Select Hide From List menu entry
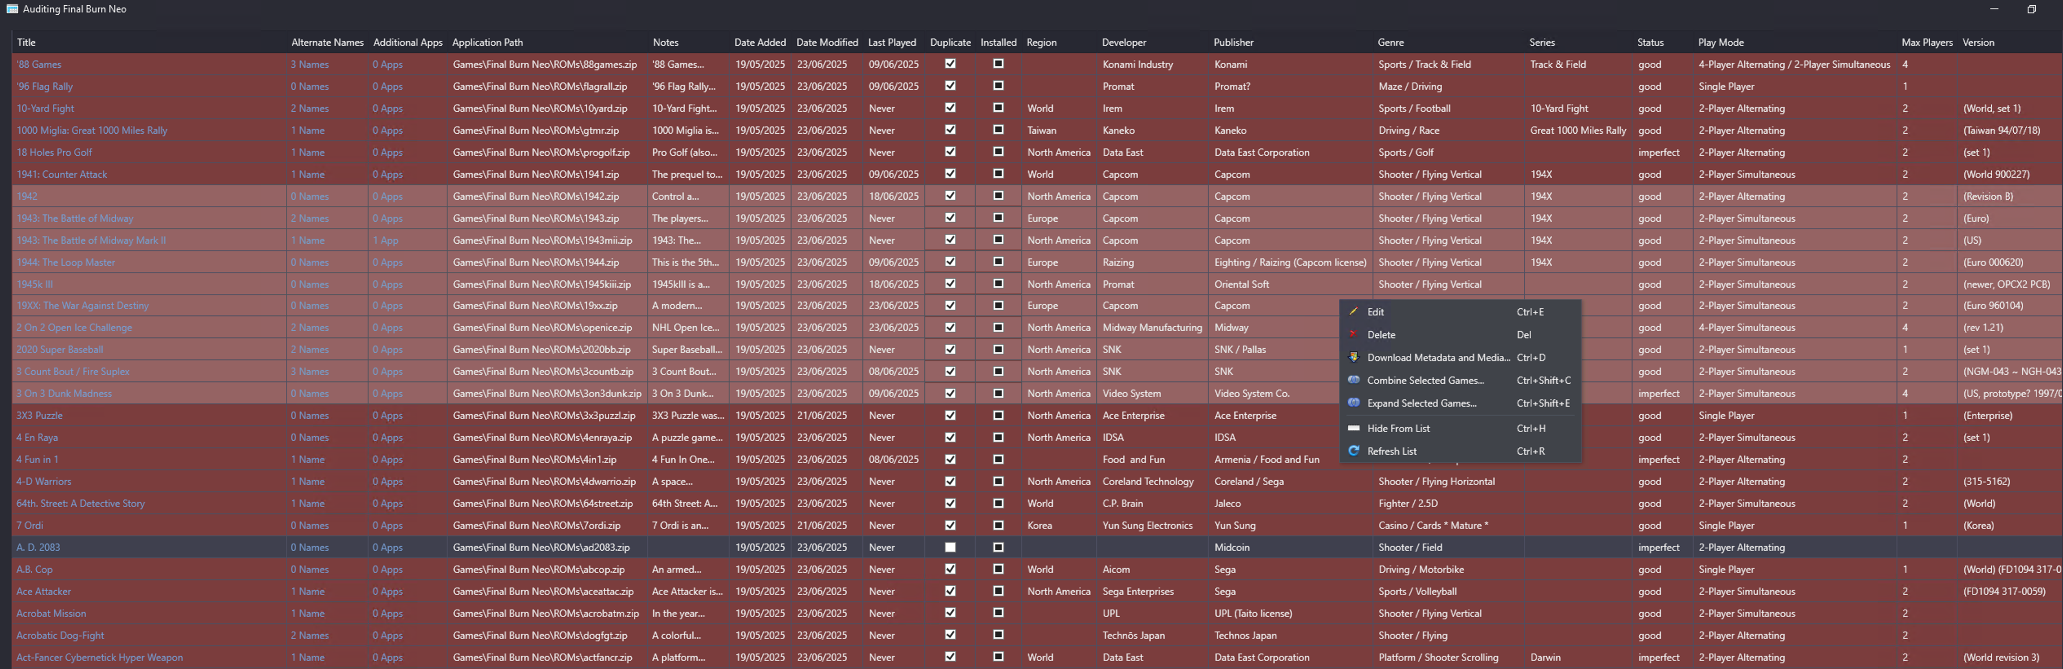 tap(1460, 428)
